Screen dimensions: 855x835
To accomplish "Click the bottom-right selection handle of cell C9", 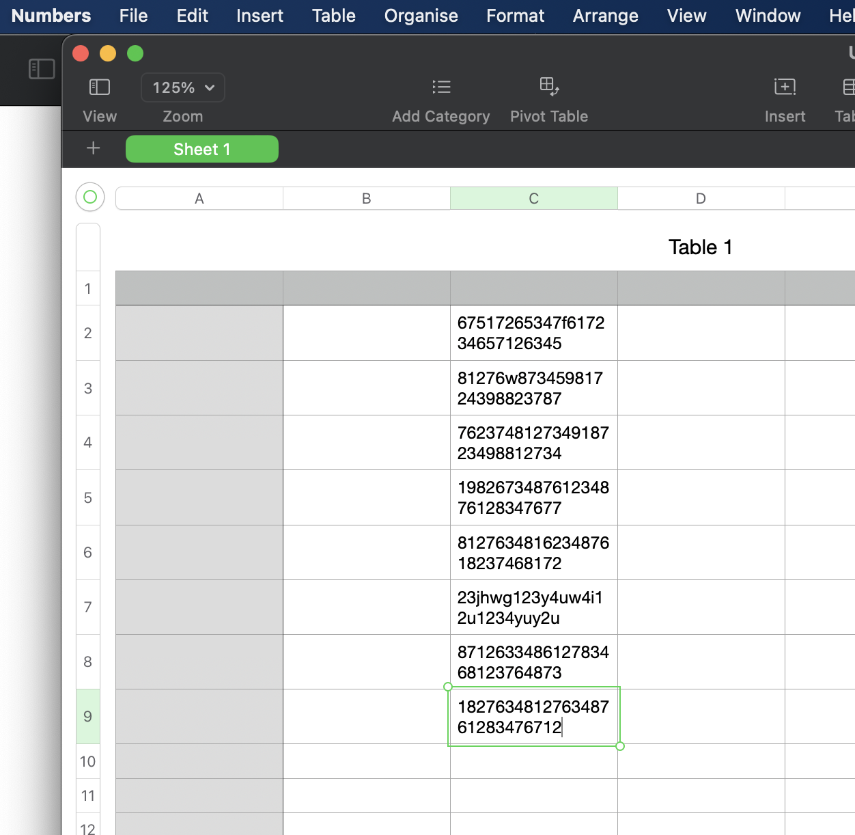I will [620, 746].
